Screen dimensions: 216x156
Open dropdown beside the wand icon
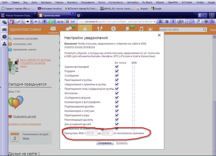pos(22,22)
